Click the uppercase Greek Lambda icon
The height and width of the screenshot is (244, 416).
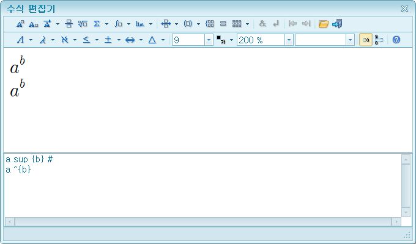coord(21,40)
